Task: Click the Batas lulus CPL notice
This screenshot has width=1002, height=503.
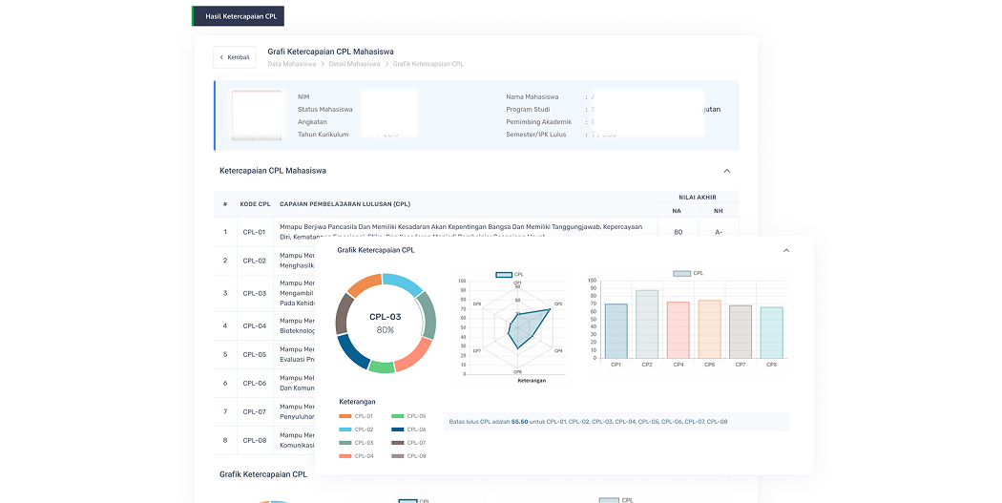Action: click(x=616, y=422)
